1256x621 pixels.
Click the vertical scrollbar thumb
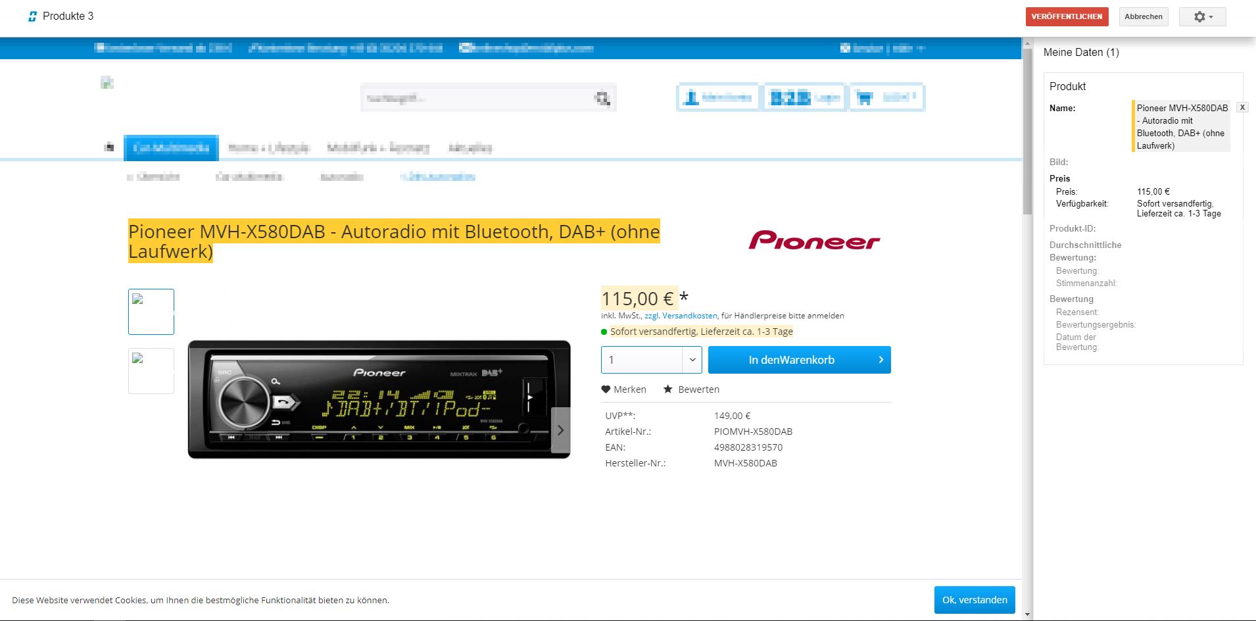1027,132
